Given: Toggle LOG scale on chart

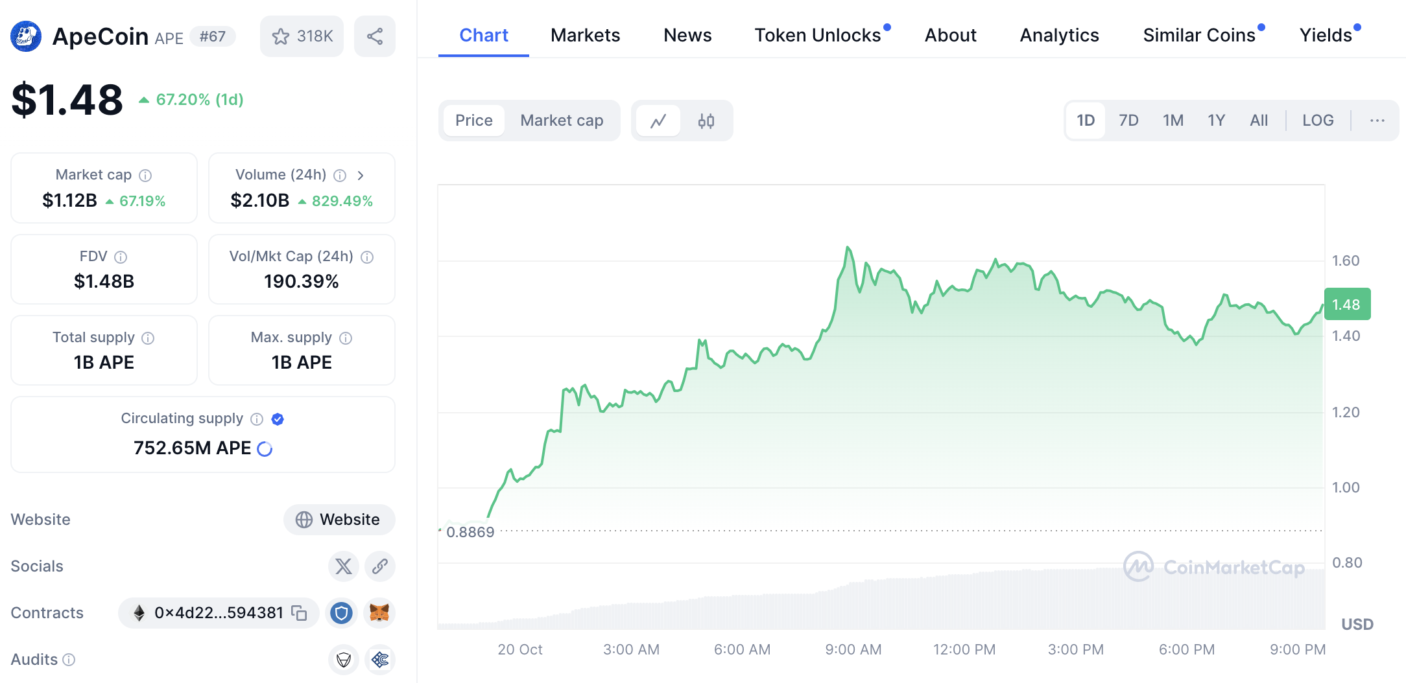Looking at the screenshot, I should point(1318,121).
